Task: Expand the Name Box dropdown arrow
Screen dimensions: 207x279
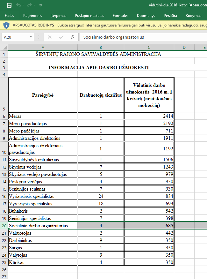Action: tap(31, 37)
